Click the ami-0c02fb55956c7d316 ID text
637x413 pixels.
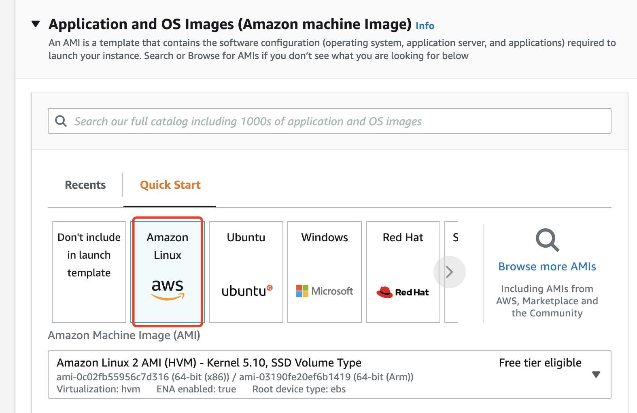pos(113,377)
